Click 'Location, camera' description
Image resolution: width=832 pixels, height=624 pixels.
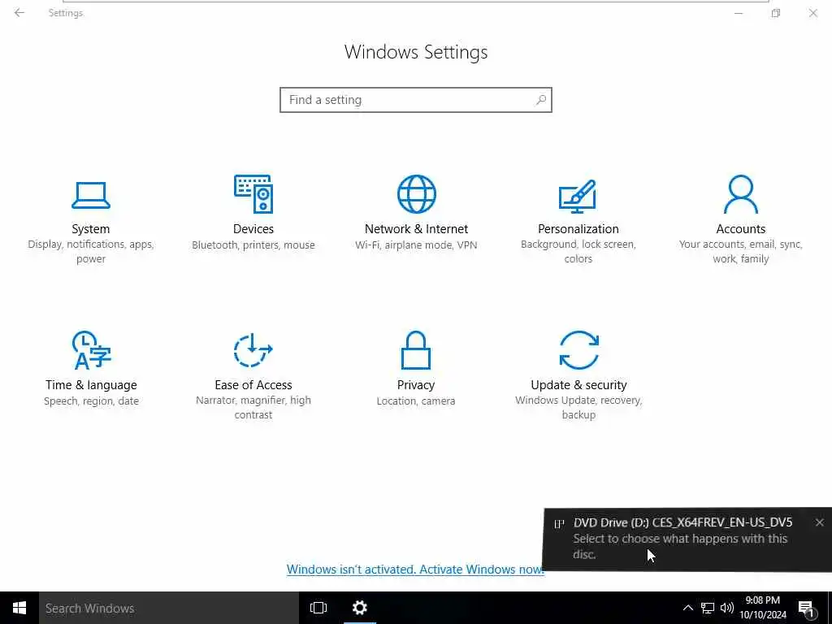pos(416,401)
